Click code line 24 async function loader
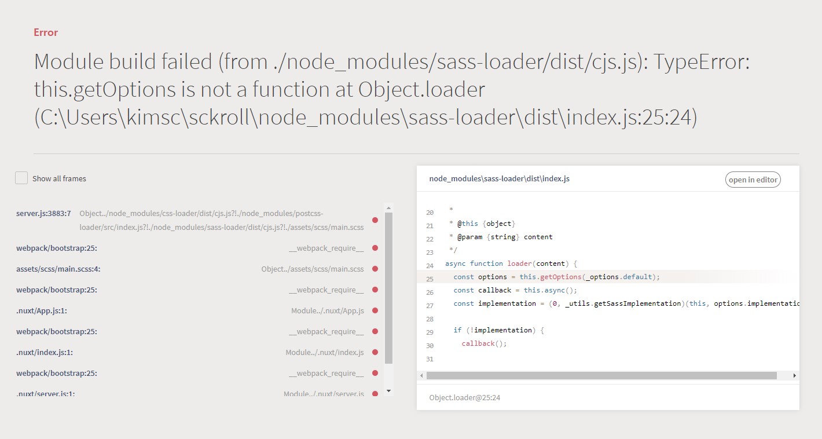822x439 pixels. click(511, 264)
